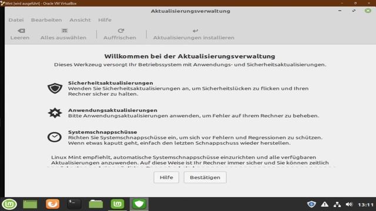Click the Systemschnappschüsse heading
The height and width of the screenshot is (211, 376).
click(103, 132)
